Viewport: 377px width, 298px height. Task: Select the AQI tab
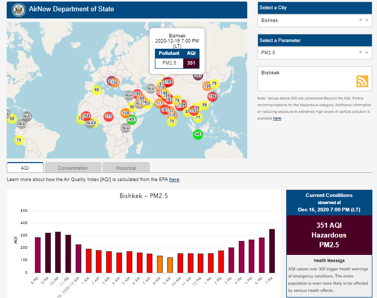tap(25, 168)
